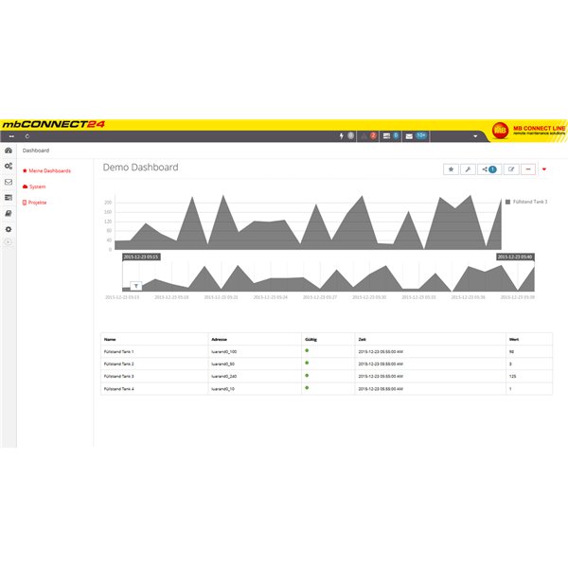This screenshot has width=568, height=568.
Task: Open the red dropdown caret beside dashboard buttons
Action: (x=544, y=169)
